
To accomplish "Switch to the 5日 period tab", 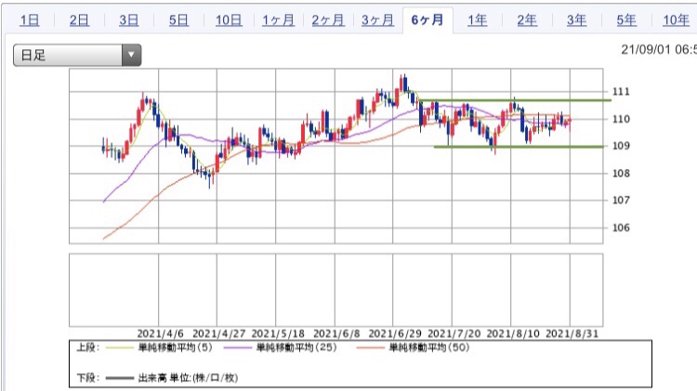I will click(178, 20).
